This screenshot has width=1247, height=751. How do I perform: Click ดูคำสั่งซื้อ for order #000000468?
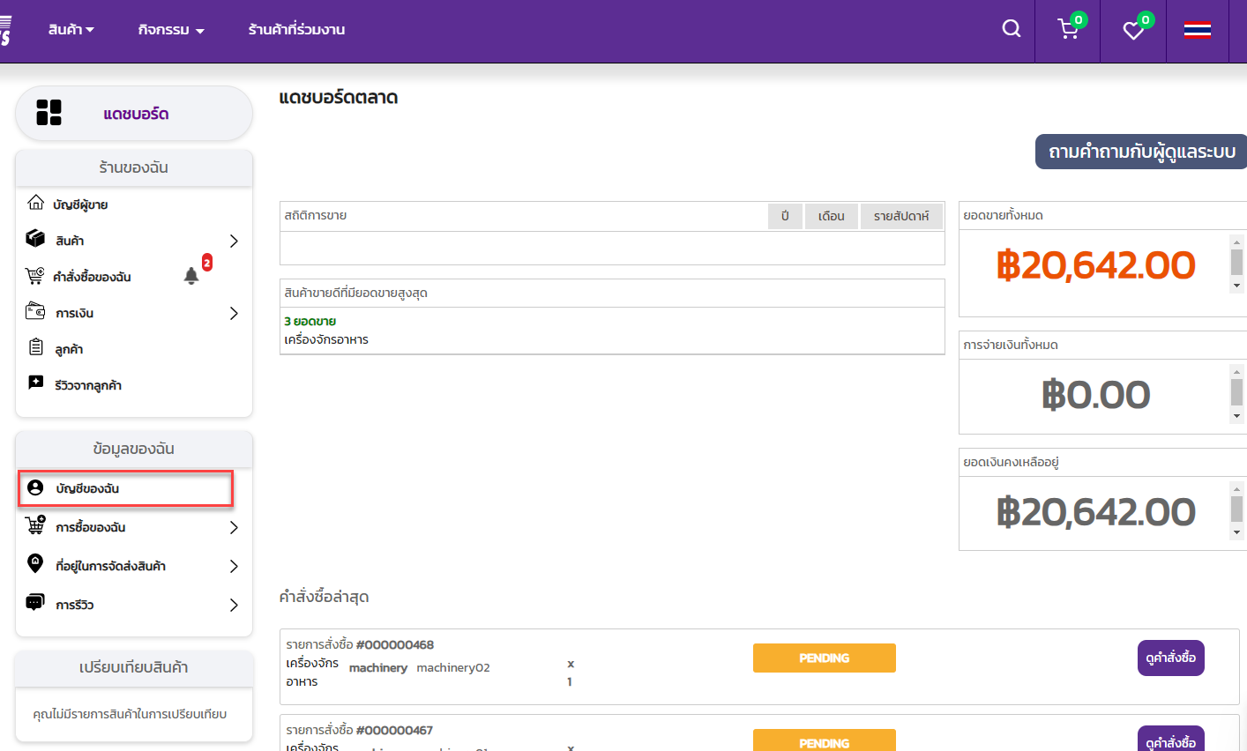coord(1170,658)
